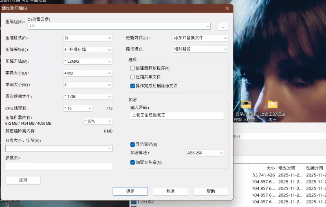Screen dimensions: 326x207
Task: Click the archive name field containing 111
Action: (119, 26)
